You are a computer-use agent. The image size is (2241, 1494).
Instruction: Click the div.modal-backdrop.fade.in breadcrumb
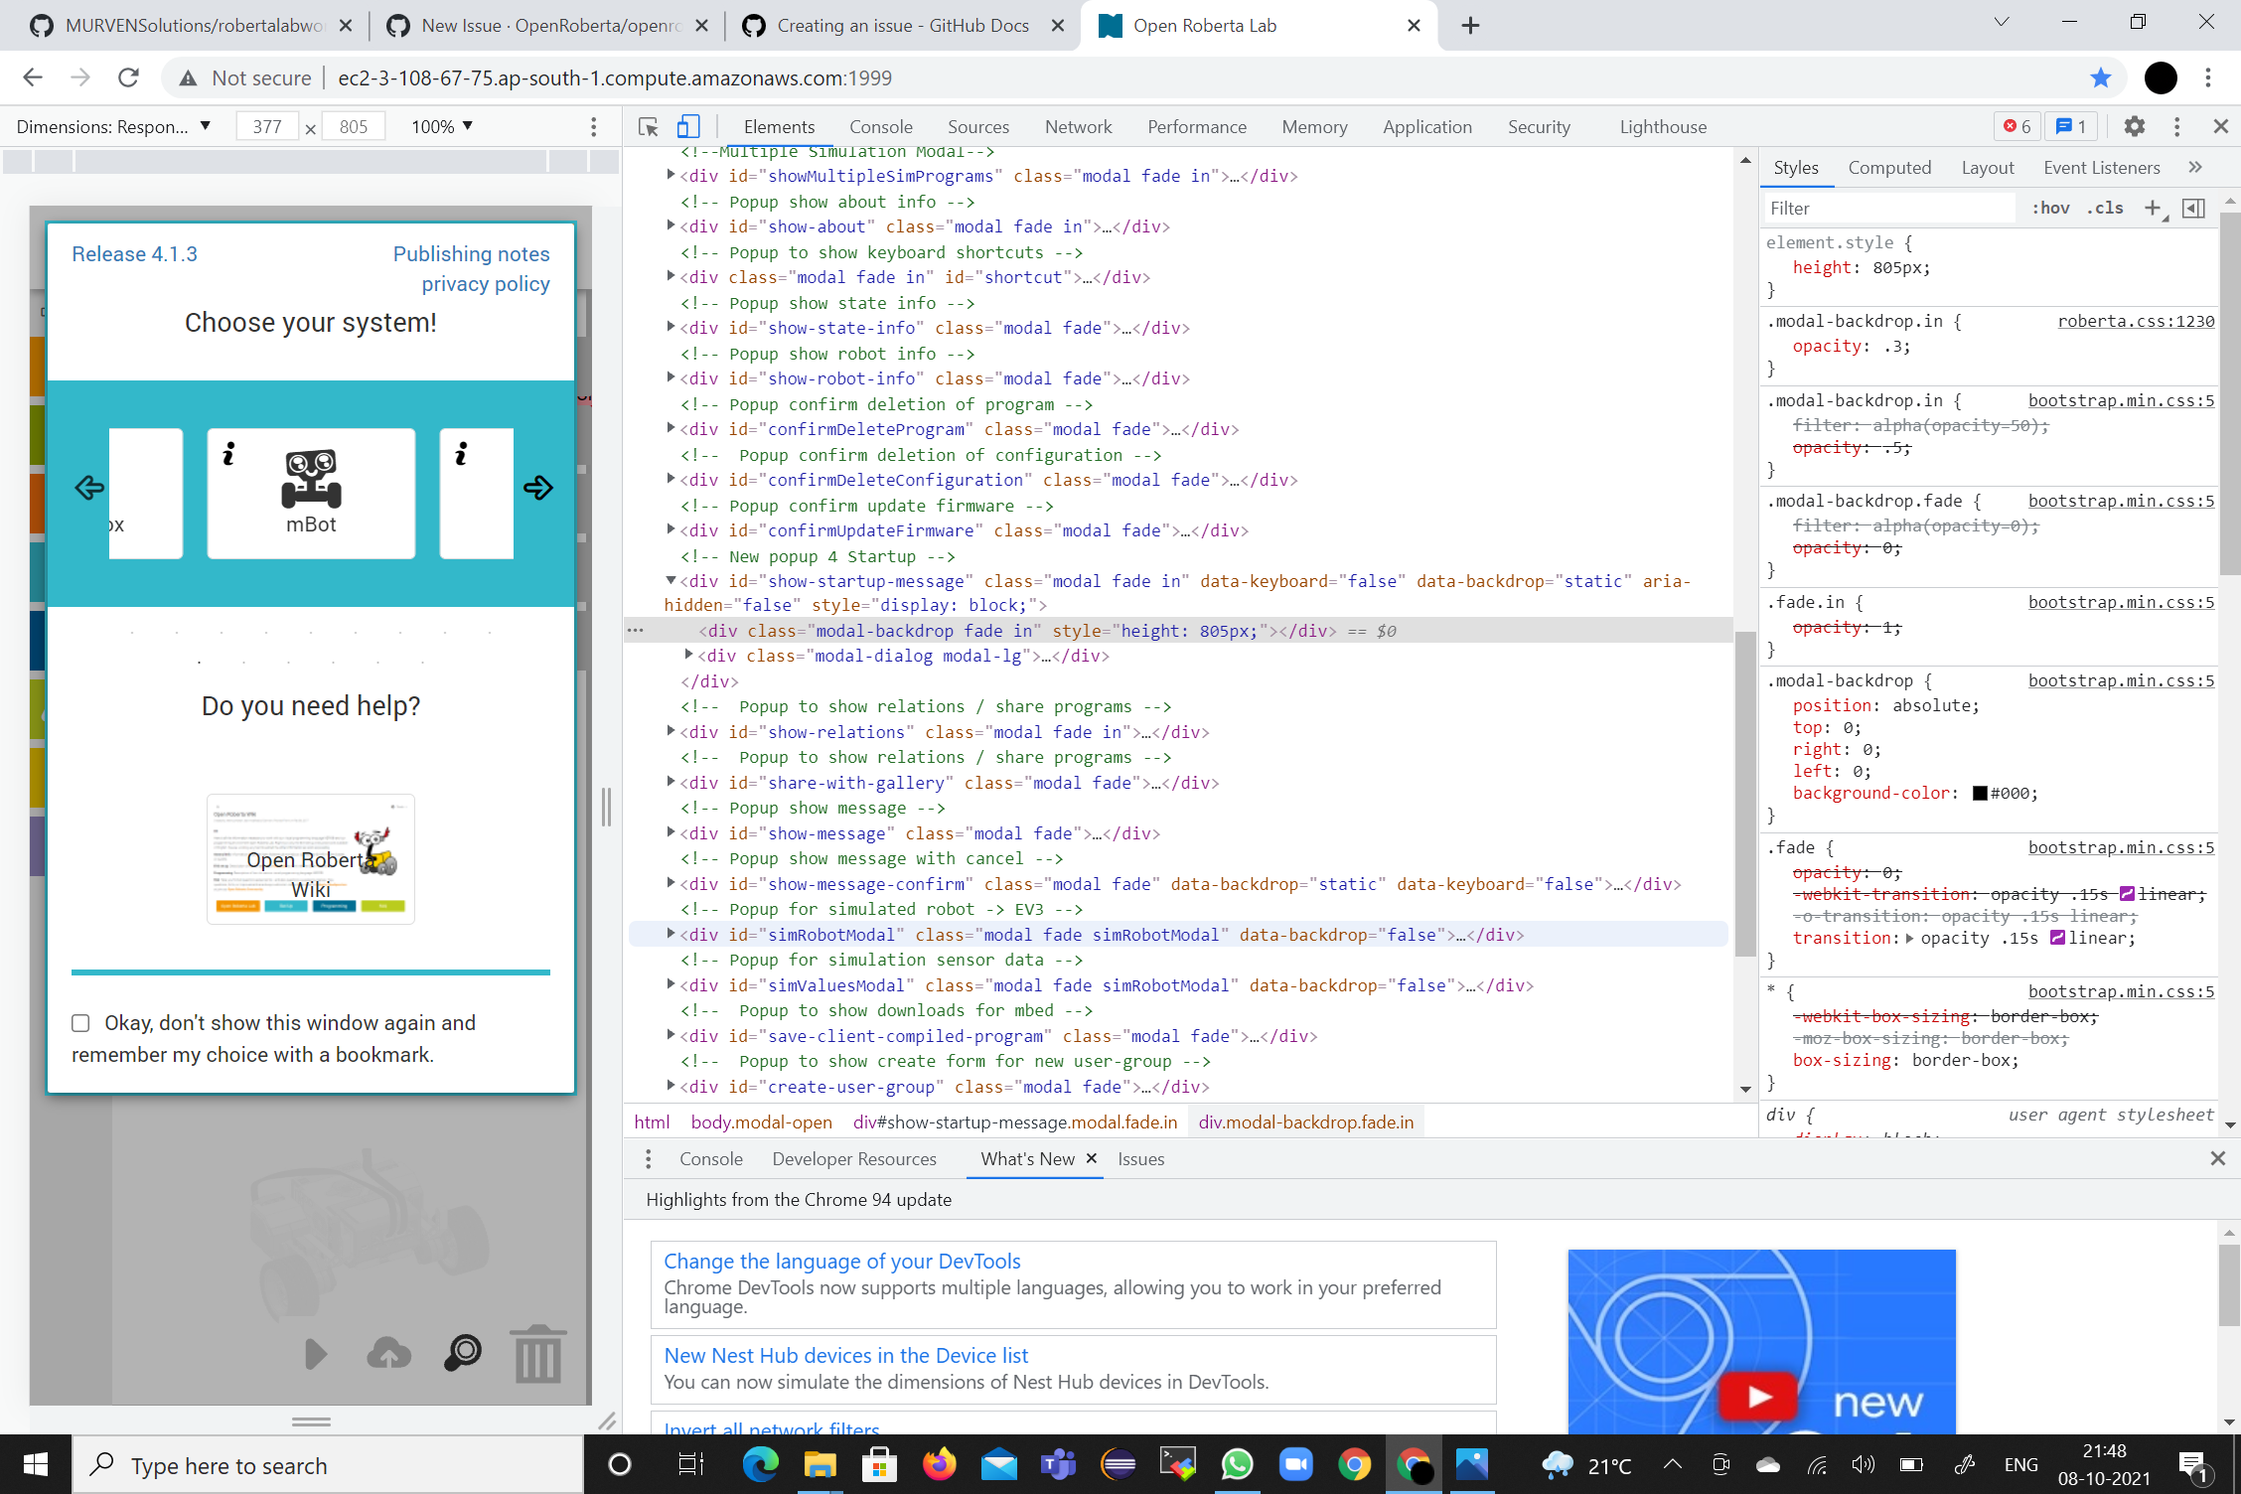tap(1306, 1122)
